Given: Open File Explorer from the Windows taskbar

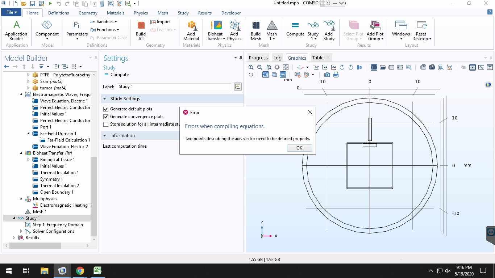Looking at the screenshot, I should tap(44, 270).
